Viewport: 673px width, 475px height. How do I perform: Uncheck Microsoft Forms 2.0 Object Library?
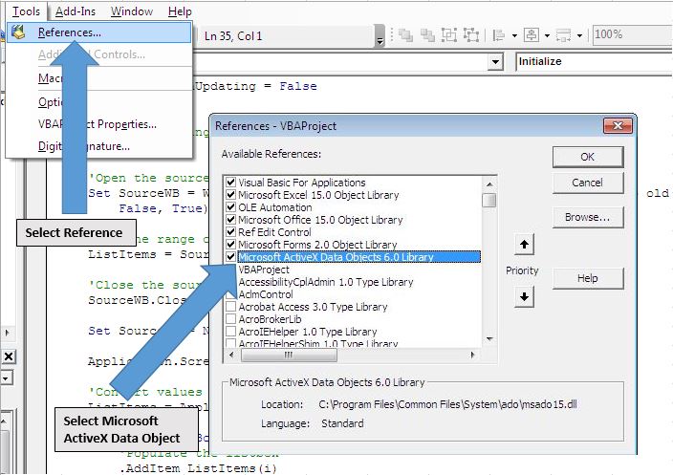(x=231, y=244)
